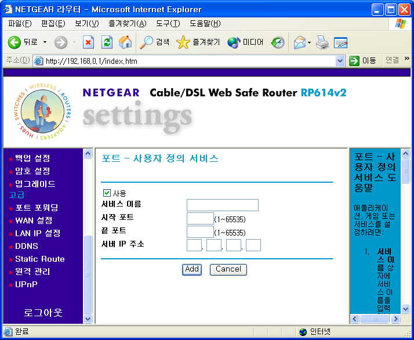Screen dimensions: 414x340
Task: Open the 백업 설정 sidebar link
Action: tap(32, 158)
